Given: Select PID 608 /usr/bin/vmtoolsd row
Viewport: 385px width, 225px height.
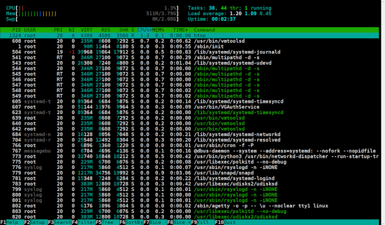Looking at the screenshot, I should (189, 41).
